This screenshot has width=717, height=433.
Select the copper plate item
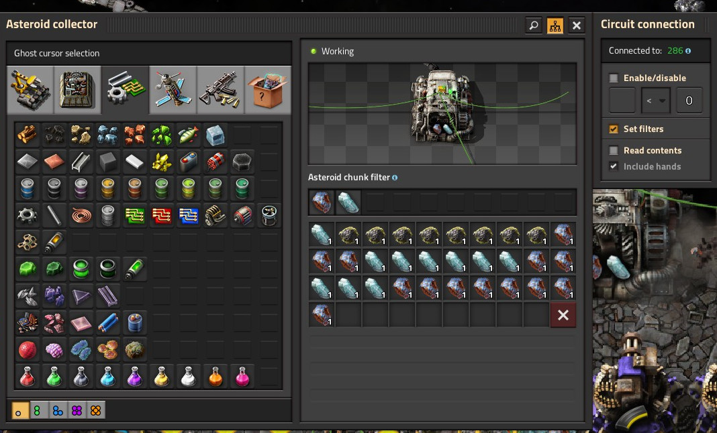[54, 162]
